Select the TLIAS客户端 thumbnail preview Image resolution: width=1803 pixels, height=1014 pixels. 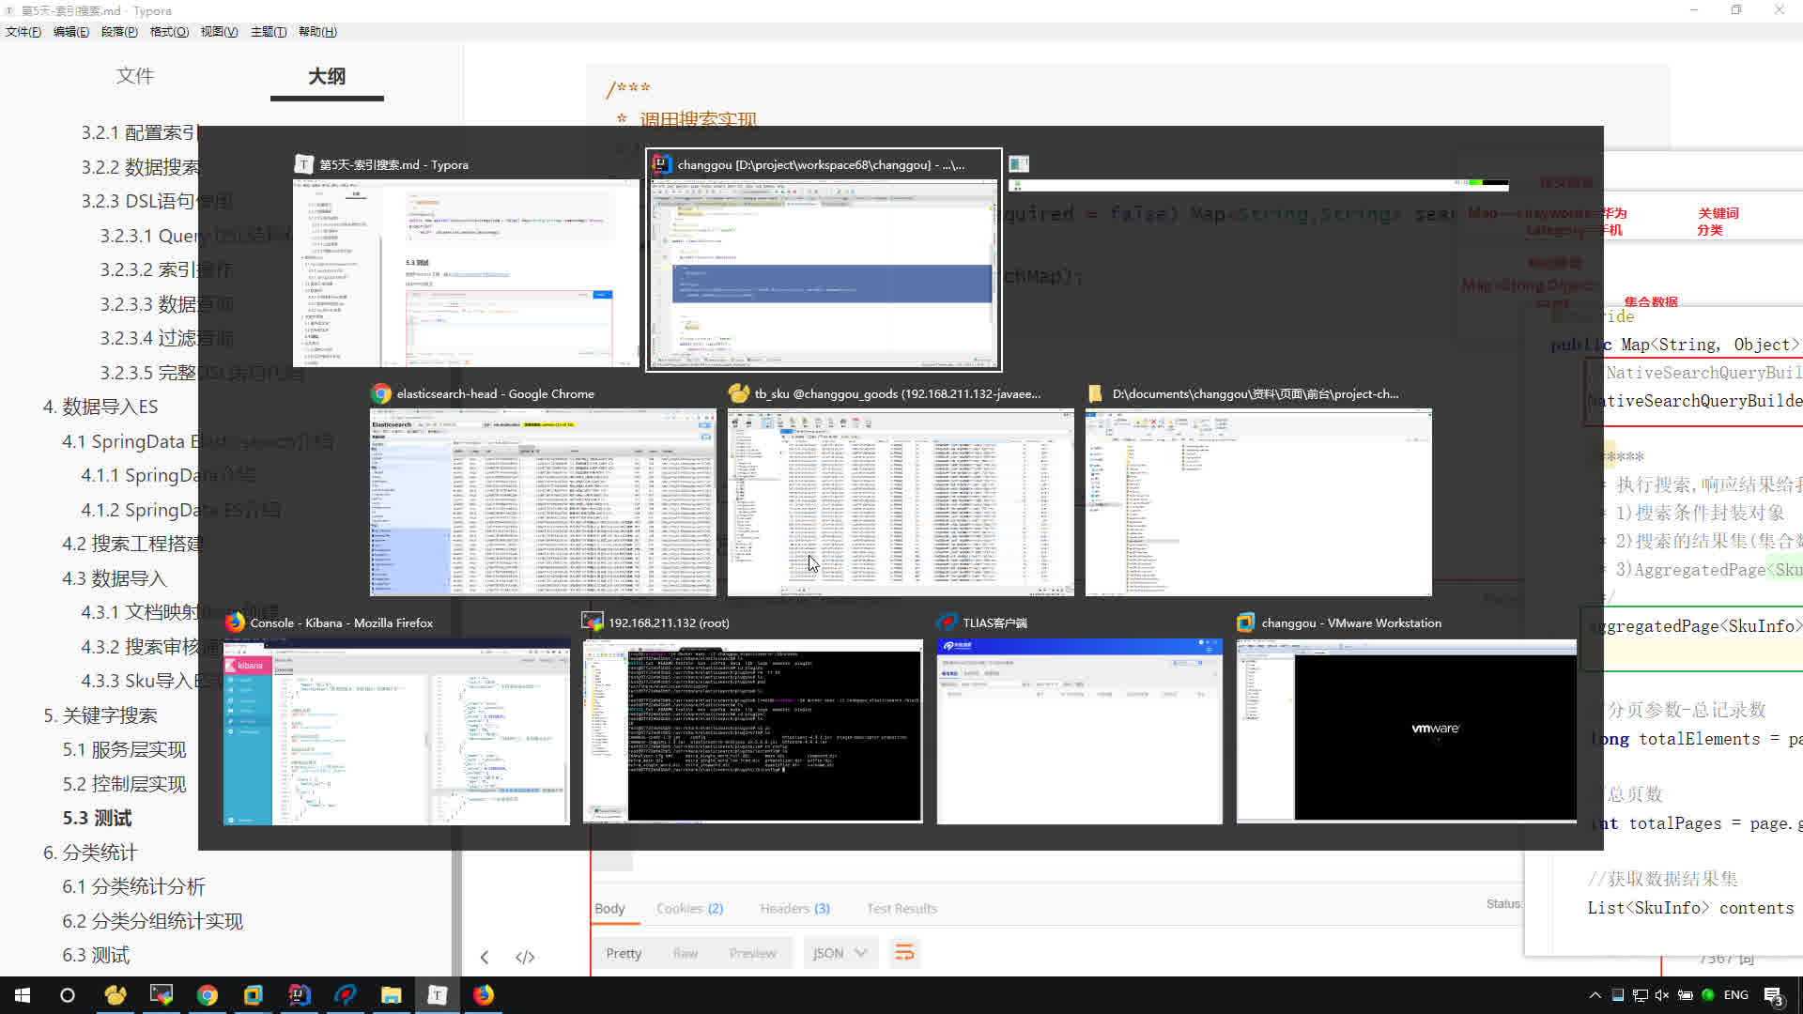(1080, 731)
